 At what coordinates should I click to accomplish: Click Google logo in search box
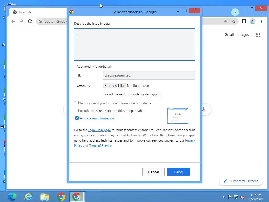[x=40, y=21]
